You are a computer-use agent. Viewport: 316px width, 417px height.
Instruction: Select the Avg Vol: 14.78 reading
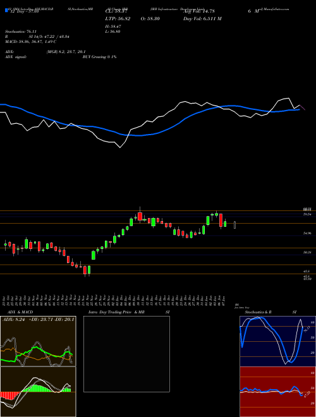[199, 11]
